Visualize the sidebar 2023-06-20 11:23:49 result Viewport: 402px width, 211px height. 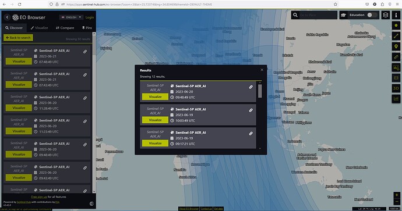(19, 131)
